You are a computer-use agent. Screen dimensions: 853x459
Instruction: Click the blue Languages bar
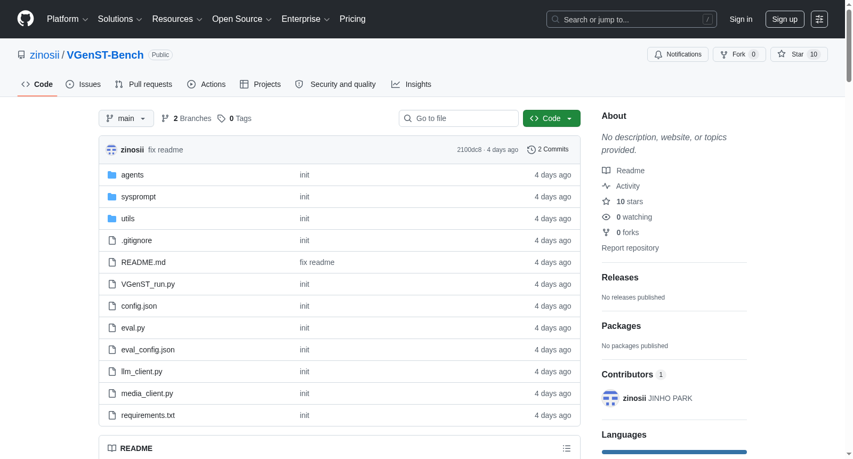click(674, 452)
